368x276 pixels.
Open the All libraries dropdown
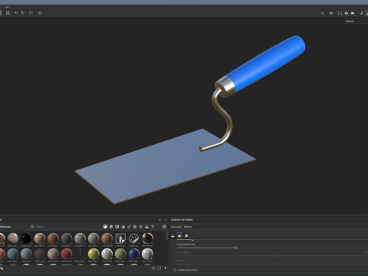tap(5, 227)
